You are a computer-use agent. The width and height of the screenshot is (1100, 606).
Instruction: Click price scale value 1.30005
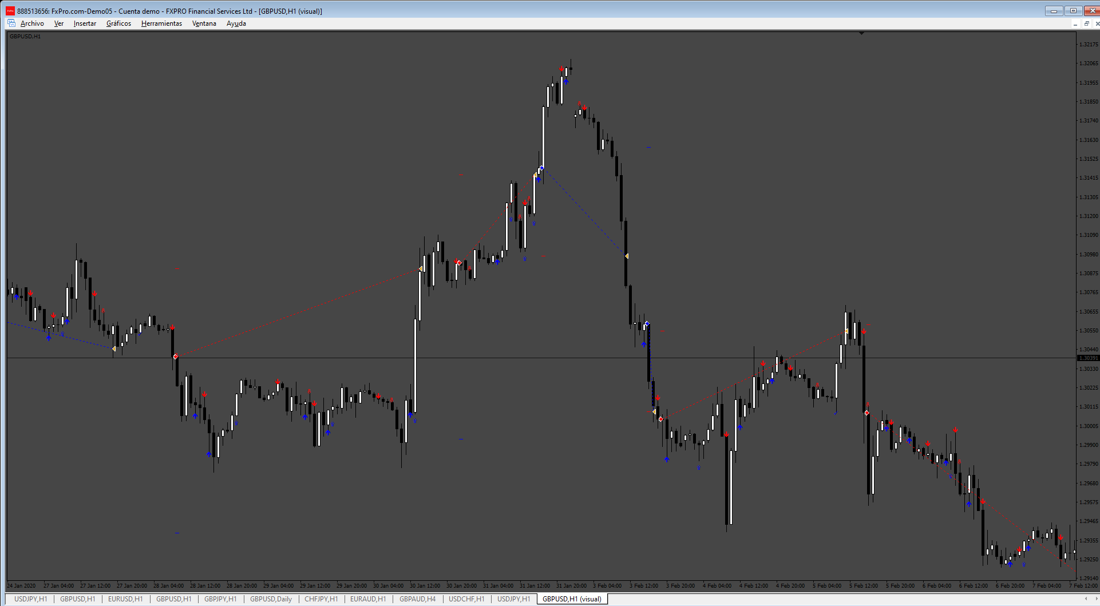tap(1089, 426)
